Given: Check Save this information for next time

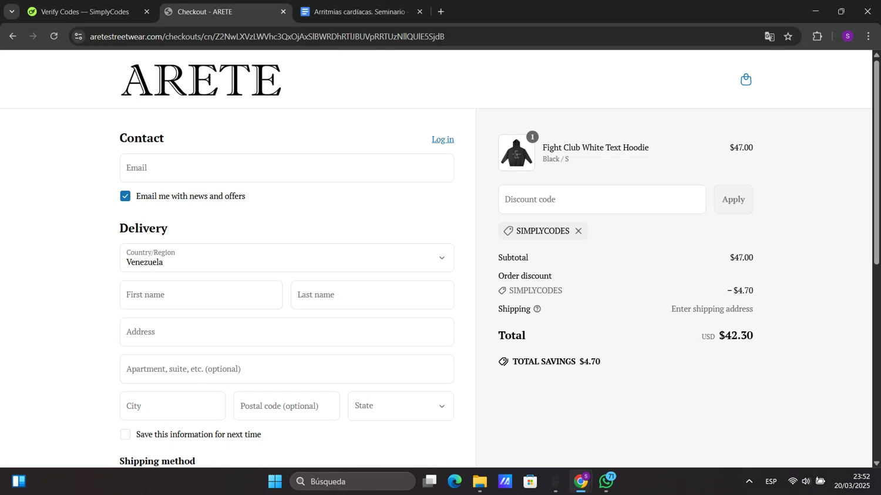Looking at the screenshot, I should (x=125, y=435).
